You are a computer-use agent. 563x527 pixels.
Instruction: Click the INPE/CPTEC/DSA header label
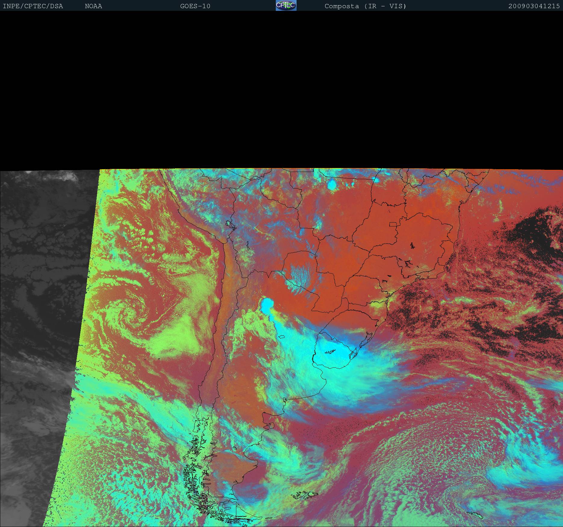(33, 6)
